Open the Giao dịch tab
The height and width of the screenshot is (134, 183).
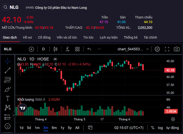[10, 38]
